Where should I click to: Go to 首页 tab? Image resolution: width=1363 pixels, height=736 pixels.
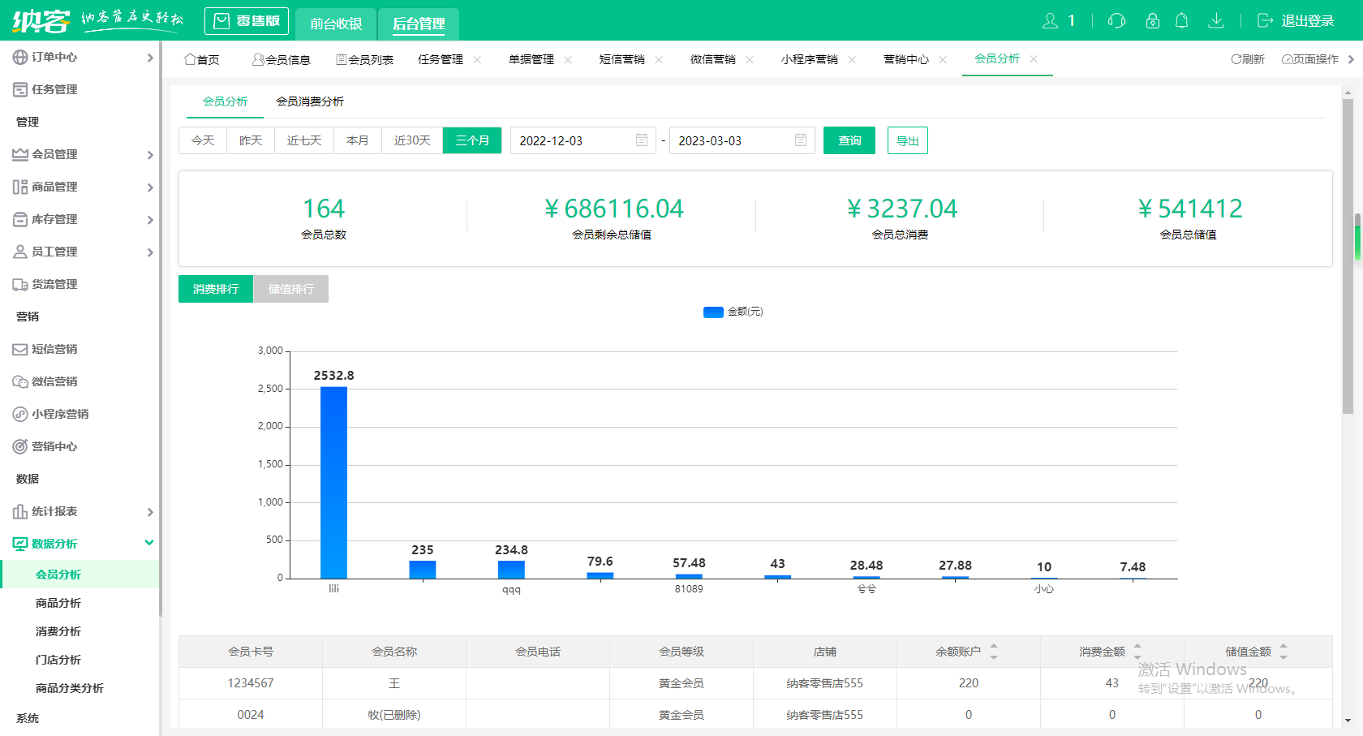[x=202, y=59]
